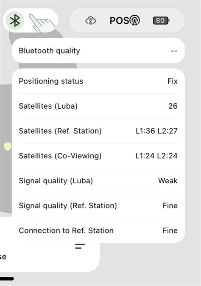Image resolution: width=201 pixels, height=286 pixels.
Task: Tap the yellow marker on the map
Action: 8,146
